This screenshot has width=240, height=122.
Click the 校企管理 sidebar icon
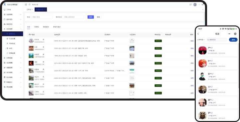[x=5, y=77]
